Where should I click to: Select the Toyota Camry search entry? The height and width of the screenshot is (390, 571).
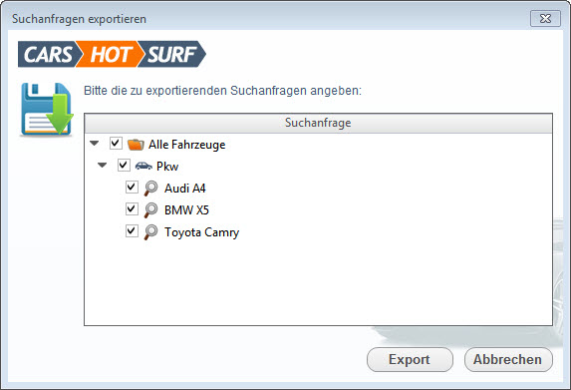[x=201, y=232]
